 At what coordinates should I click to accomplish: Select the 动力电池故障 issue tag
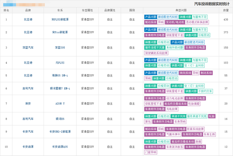(174, 98)
